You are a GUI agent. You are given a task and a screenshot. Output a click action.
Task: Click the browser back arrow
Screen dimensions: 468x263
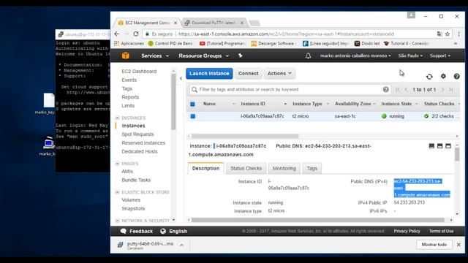[x=117, y=34]
